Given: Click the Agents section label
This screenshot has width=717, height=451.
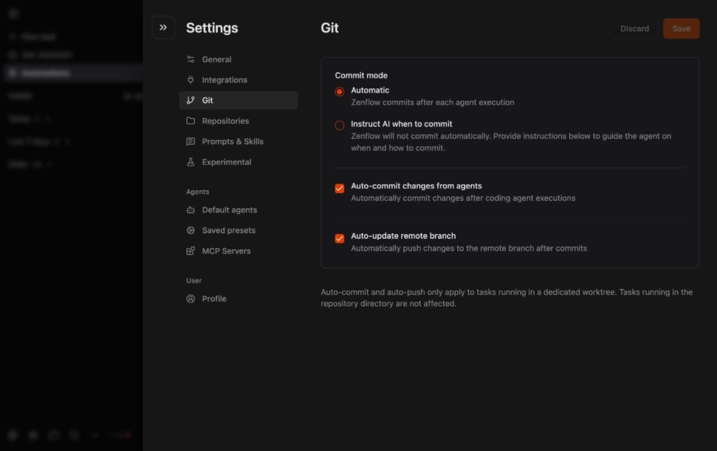Looking at the screenshot, I should pyautogui.click(x=197, y=192).
